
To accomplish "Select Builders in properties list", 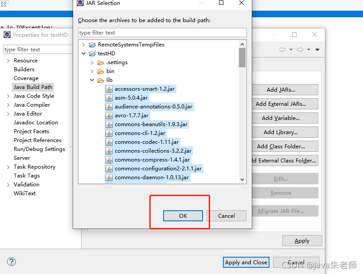I will click(24, 69).
